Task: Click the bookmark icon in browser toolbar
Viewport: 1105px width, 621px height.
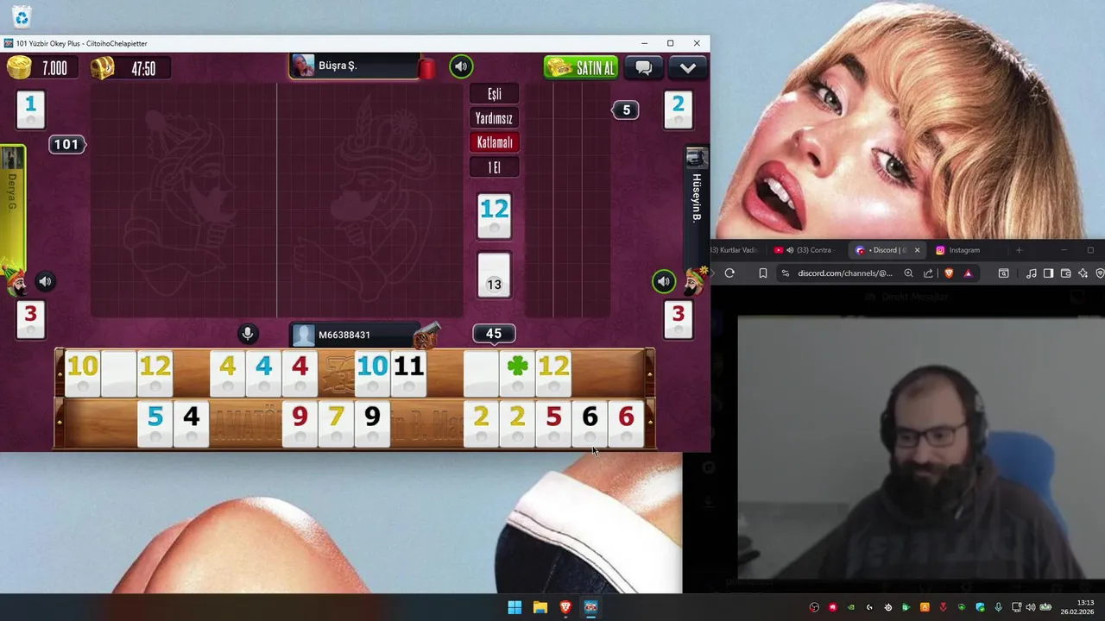Action: point(763,273)
